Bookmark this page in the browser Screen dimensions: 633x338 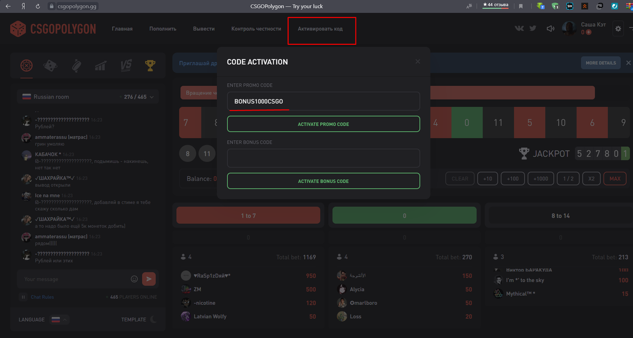pyautogui.click(x=521, y=6)
